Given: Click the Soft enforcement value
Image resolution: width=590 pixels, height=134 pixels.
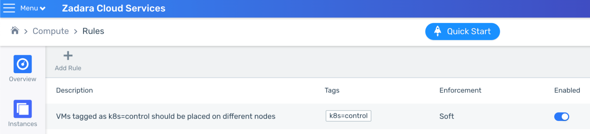Looking at the screenshot, I should [x=447, y=116].
